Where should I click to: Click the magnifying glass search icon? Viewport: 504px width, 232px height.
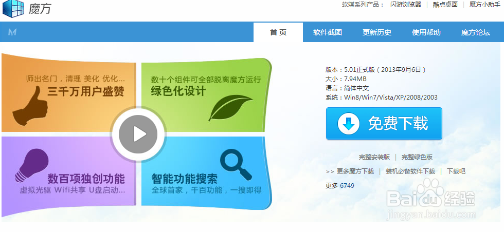(x=236, y=165)
